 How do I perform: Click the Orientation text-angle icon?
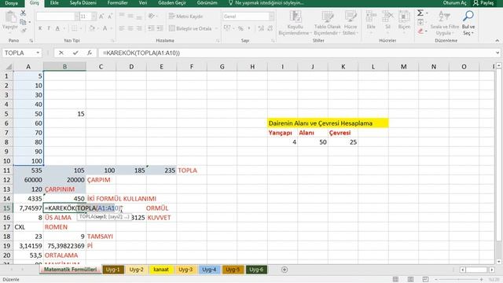pyautogui.click(x=152, y=16)
